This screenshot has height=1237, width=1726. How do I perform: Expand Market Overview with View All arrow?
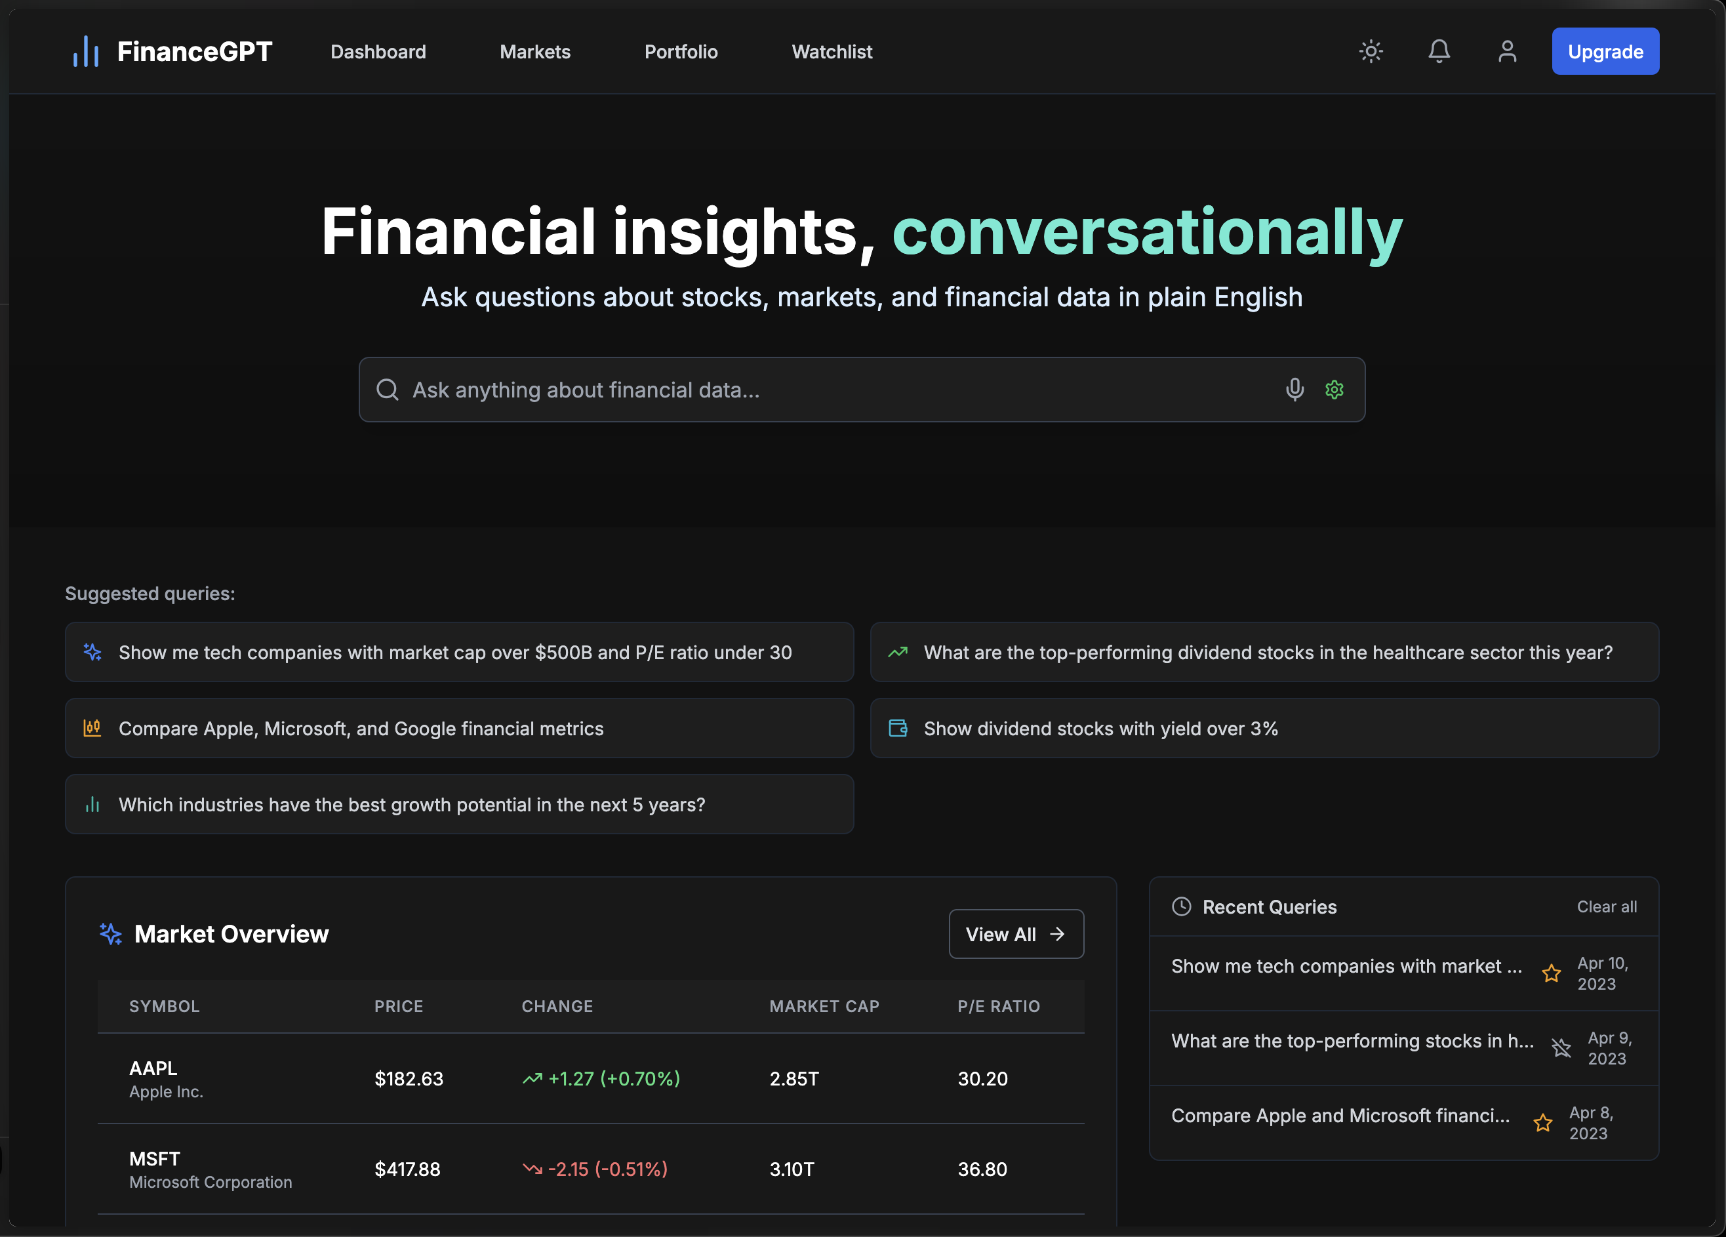click(x=1016, y=934)
